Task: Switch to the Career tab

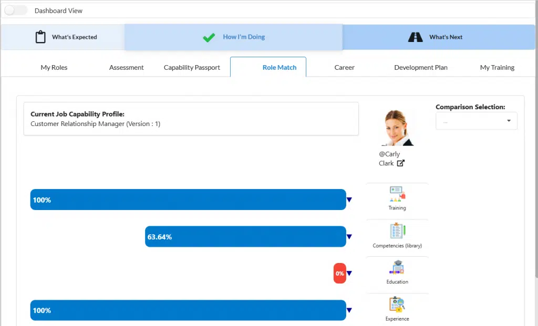Action: pos(344,67)
